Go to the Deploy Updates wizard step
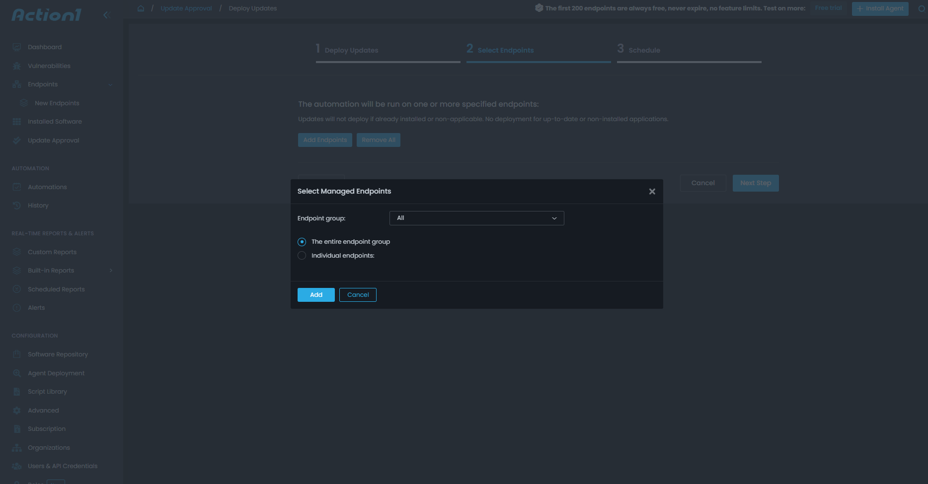 point(351,50)
